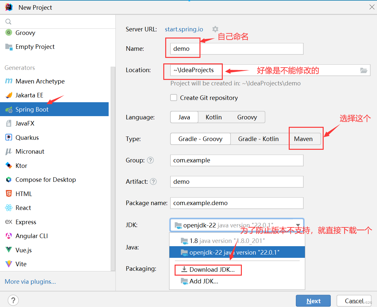Viewport: 377px width, 307px height.
Task: Click the Ktor generator icon
Action: 9,165
